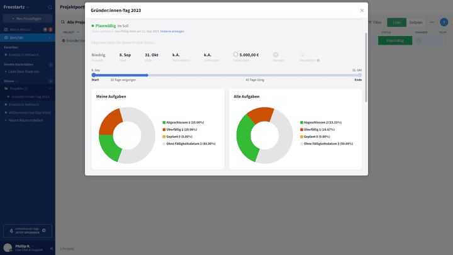Close the Gründer:innen-Tag 2023 dialog

pos(362,10)
